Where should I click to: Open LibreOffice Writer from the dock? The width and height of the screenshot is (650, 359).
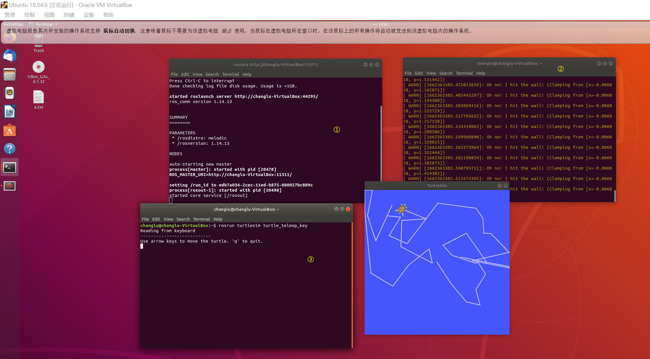pos(10,111)
